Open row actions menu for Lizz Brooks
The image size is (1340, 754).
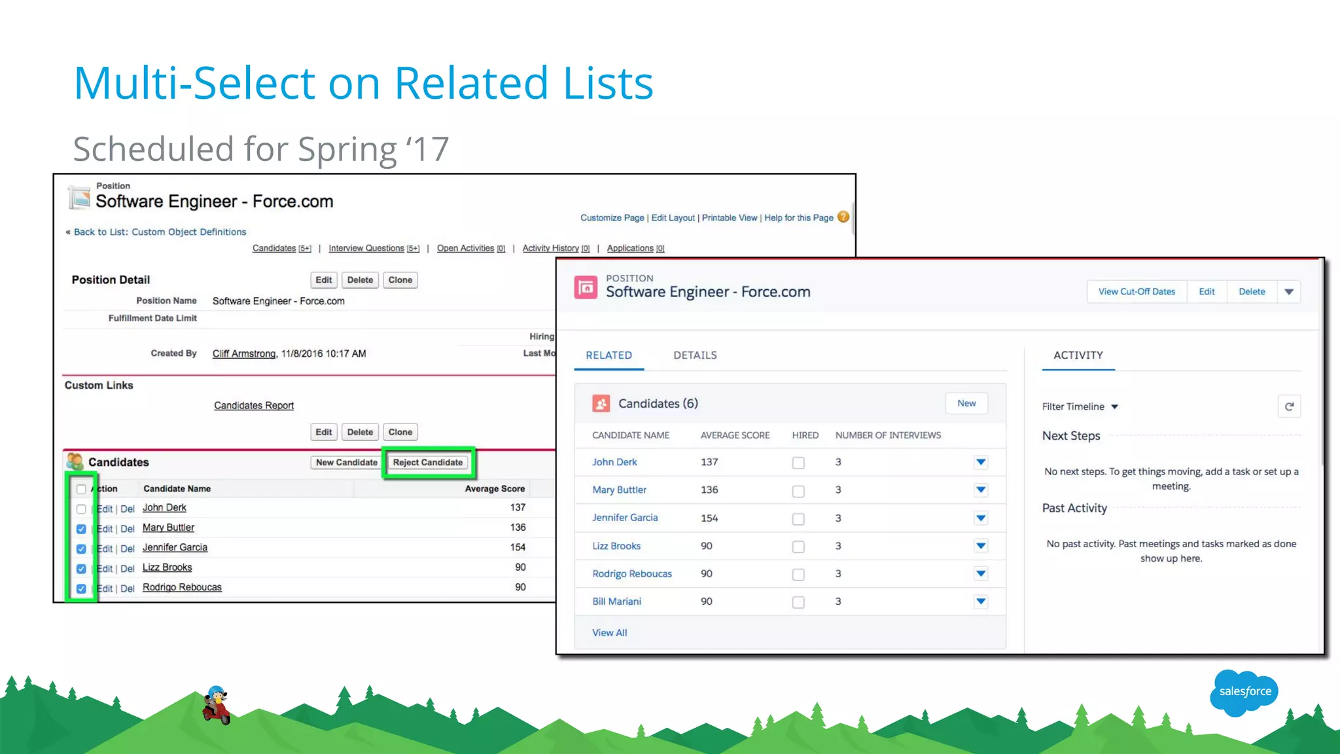tap(981, 546)
